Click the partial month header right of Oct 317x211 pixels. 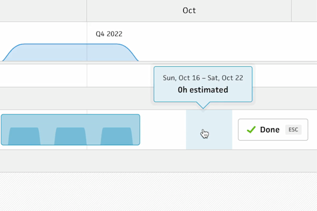pyautogui.click(x=304, y=11)
